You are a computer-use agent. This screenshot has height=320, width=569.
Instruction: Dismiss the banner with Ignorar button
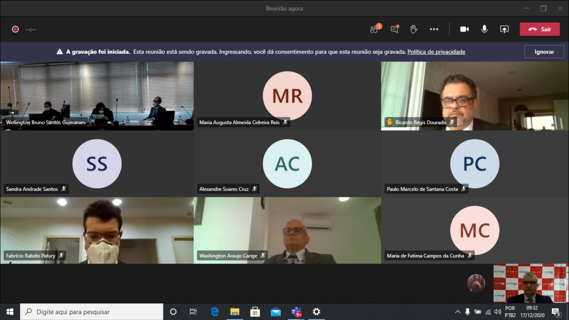click(x=544, y=52)
